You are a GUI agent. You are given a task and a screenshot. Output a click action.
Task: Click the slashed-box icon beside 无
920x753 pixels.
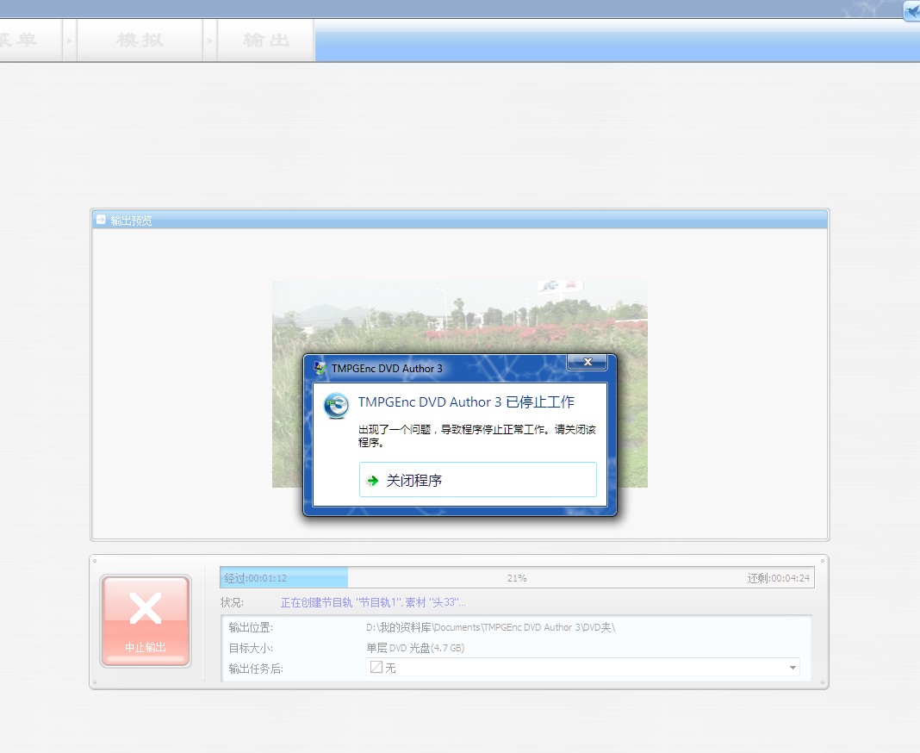pyautogui.click(x=376, y=668)
